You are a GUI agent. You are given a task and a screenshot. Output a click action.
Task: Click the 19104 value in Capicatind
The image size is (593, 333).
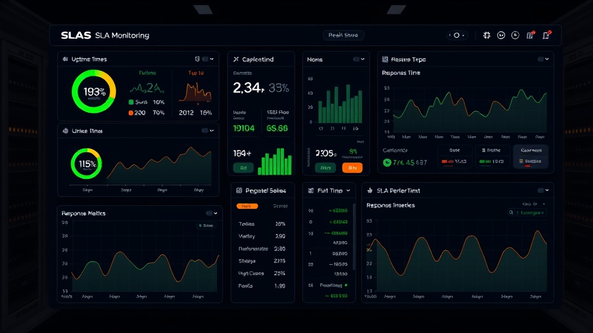pos(244,128)
